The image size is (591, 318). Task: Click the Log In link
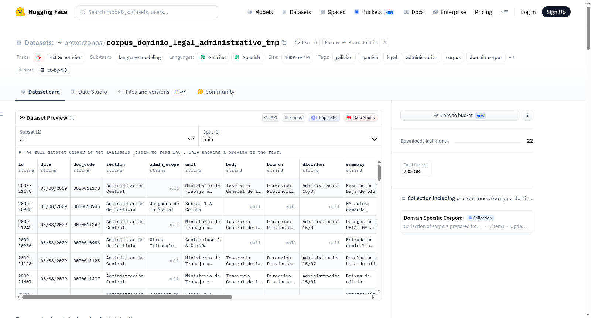(528, 12)
